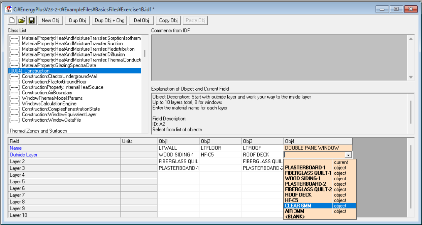Select MaterialProperty:HeatAndMoistureTransfer:Suction class
422x225 pixels.
coord(75,44)
